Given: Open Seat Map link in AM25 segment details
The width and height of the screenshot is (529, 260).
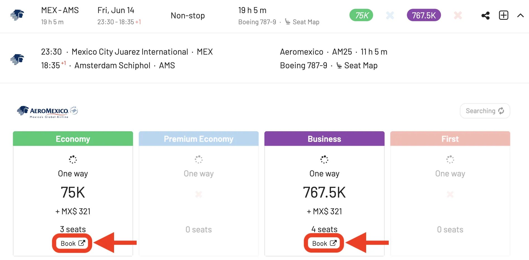Looking at the screenshot, I should click(357, 65).
